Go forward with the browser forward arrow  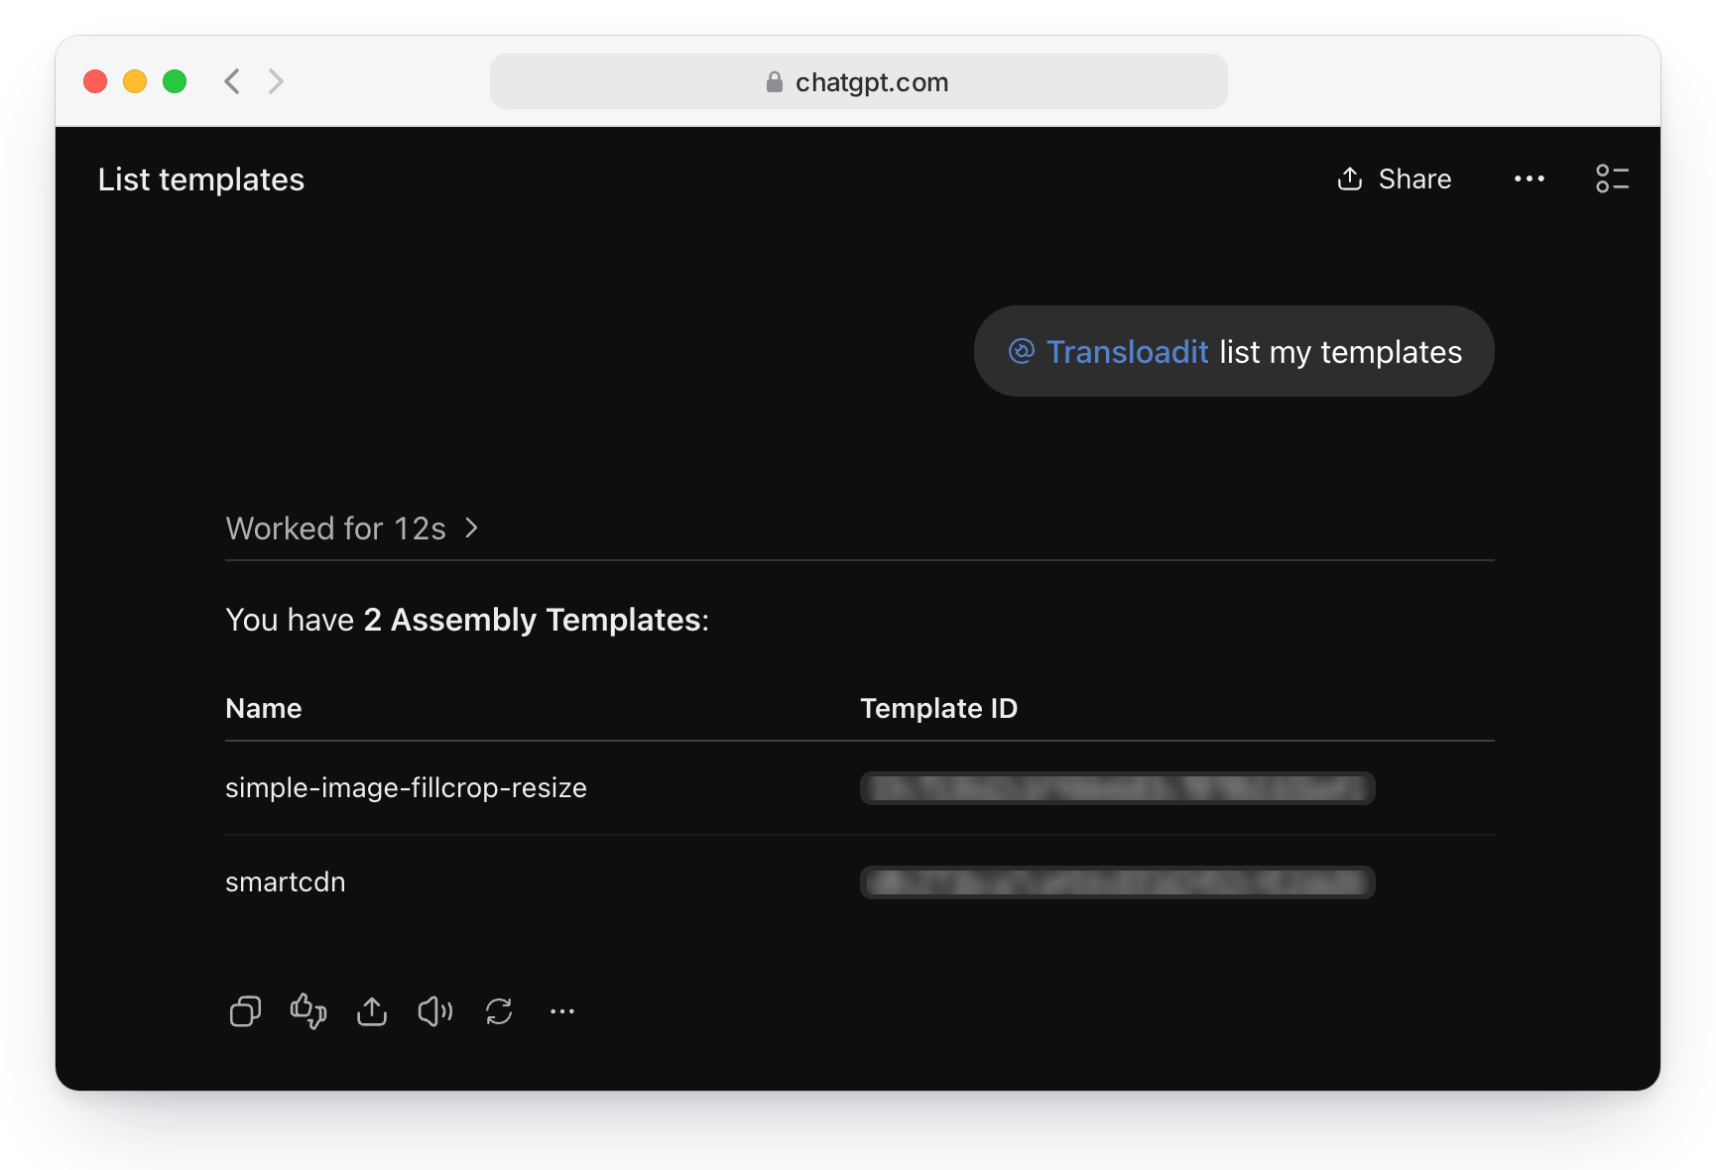tap(276, 81)
